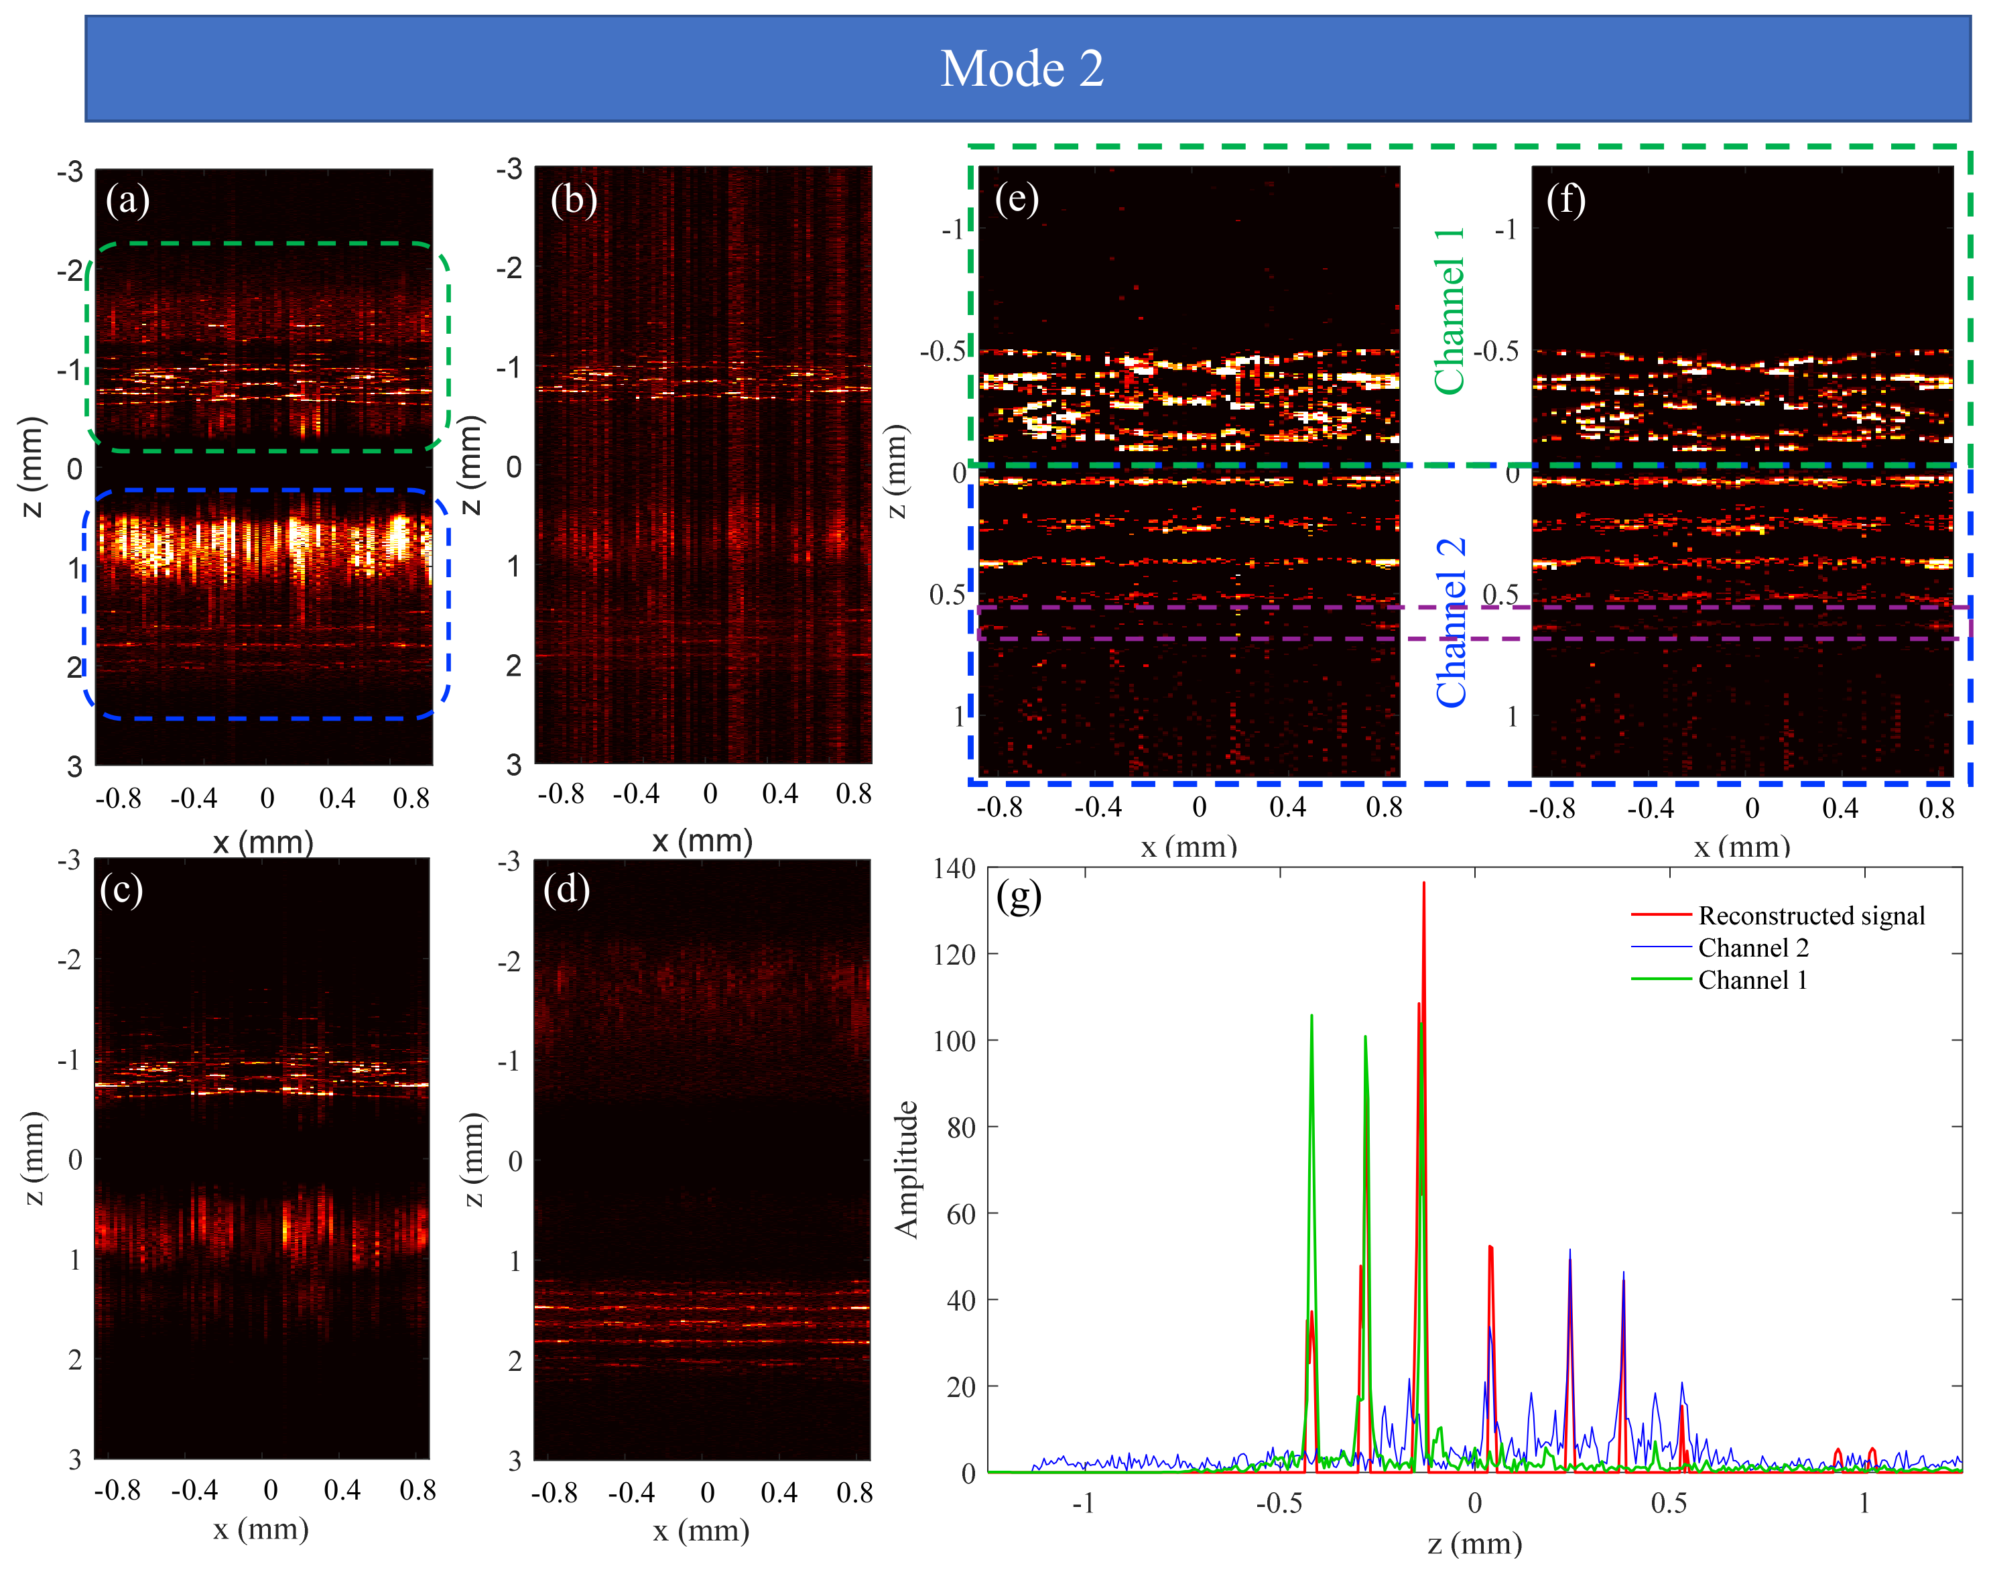
Task: Click panel (c) image plot
Action: pyautogui.click(x=261, y=1158)
